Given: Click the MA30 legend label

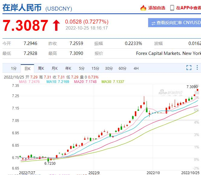Looking at the screenshot, I should (113, 81).
